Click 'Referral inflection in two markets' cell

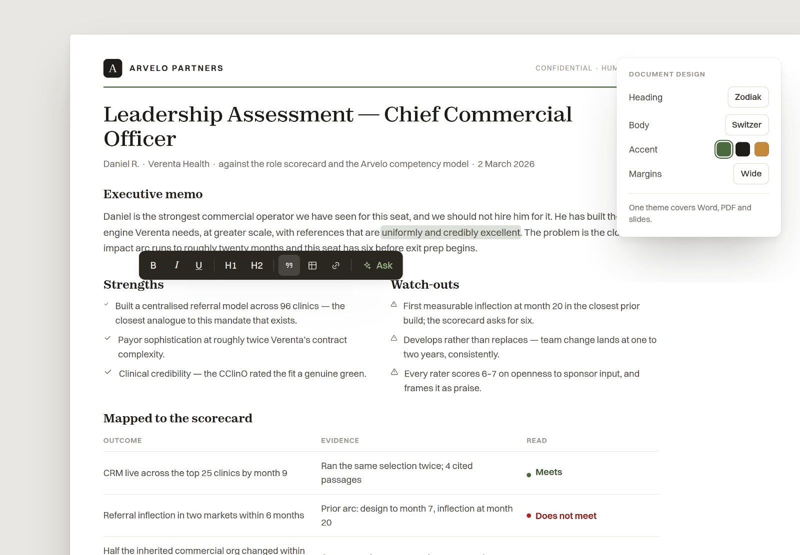(203, 516)
